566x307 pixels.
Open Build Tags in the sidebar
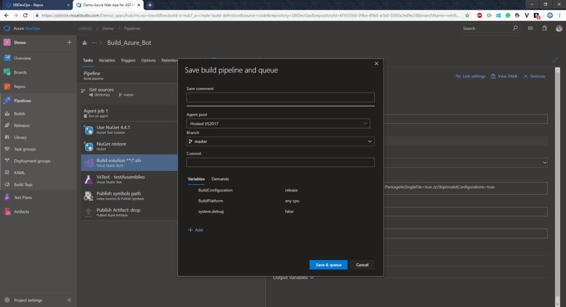23,185
